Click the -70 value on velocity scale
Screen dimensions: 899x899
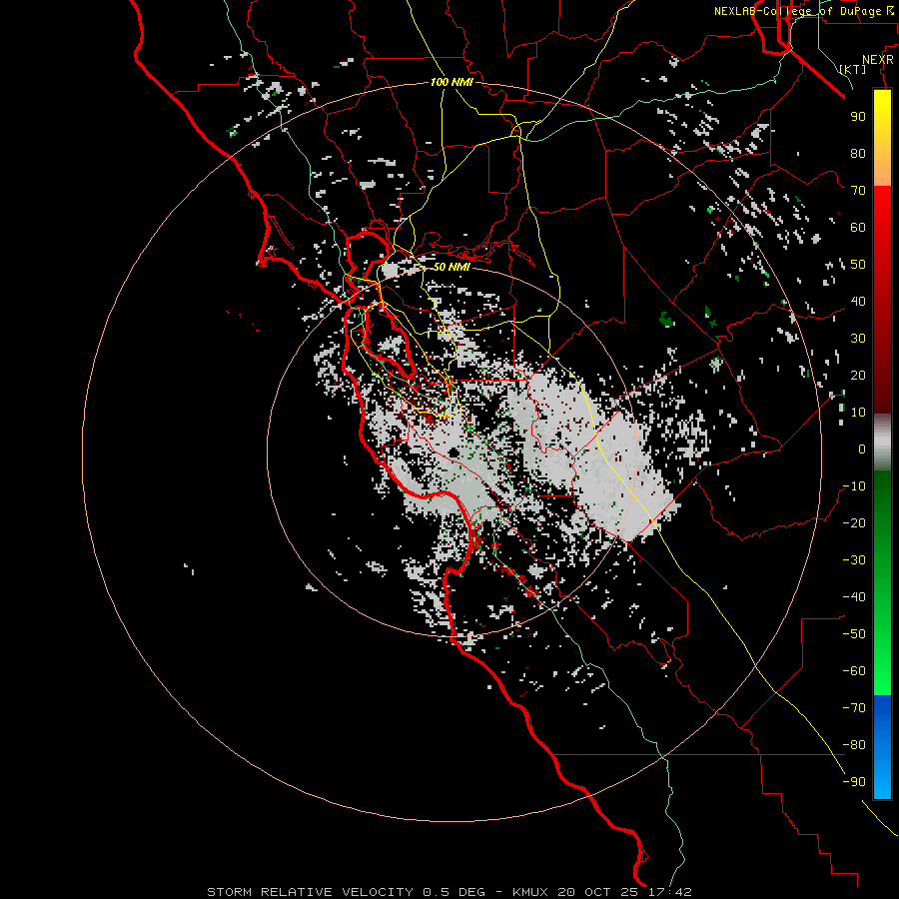(854, 708)
